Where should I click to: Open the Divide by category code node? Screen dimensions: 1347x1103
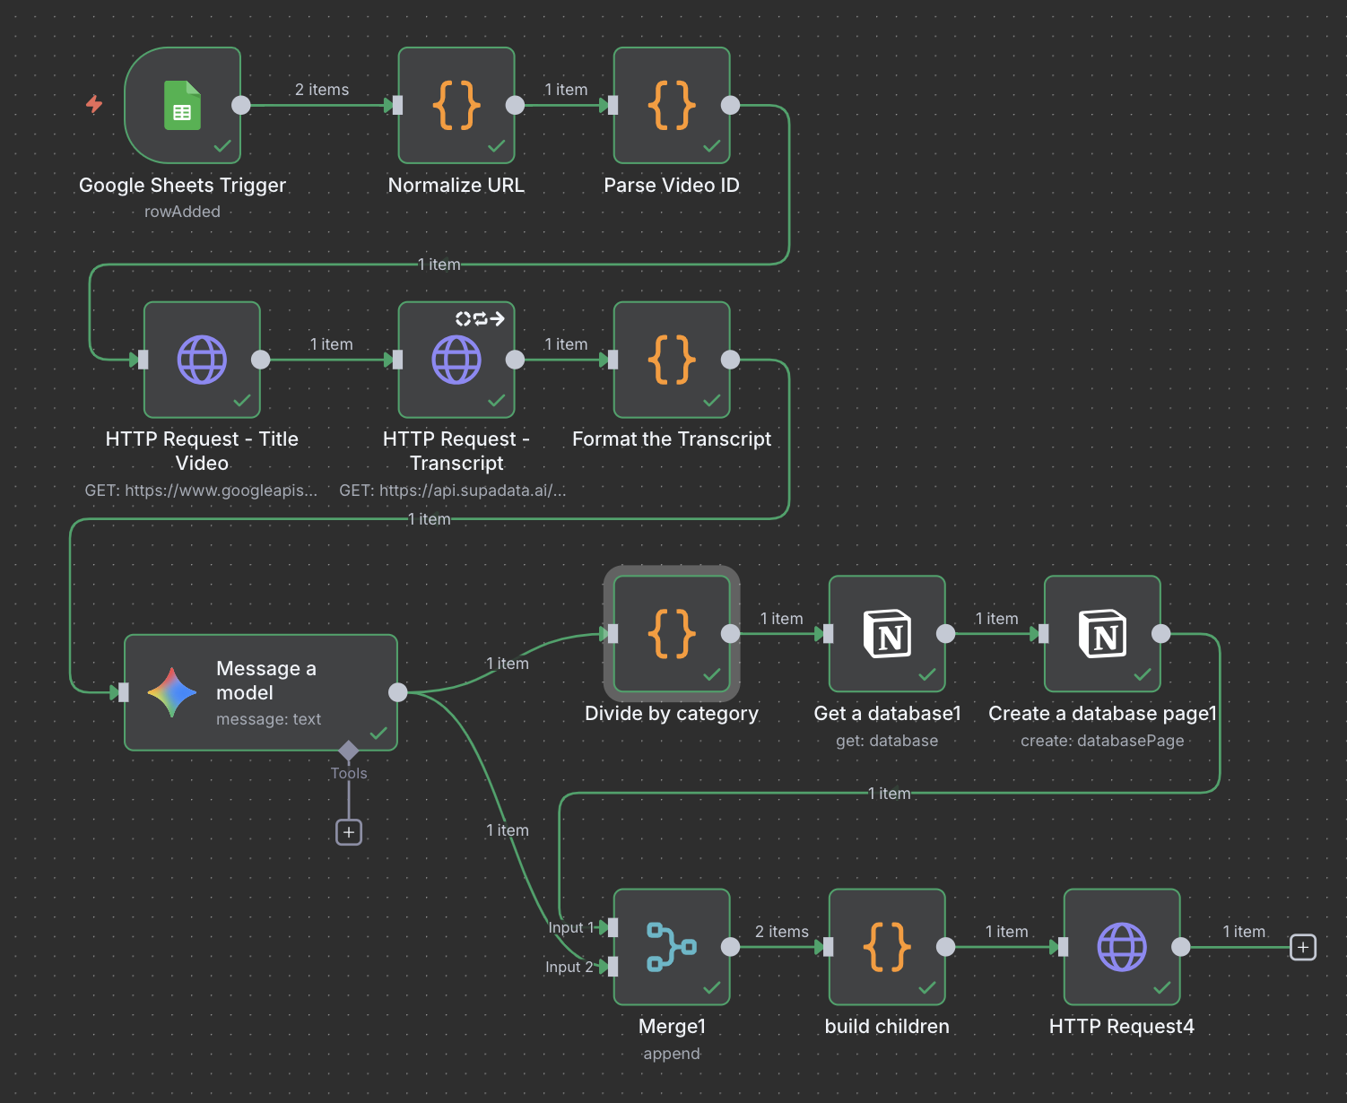672,634
